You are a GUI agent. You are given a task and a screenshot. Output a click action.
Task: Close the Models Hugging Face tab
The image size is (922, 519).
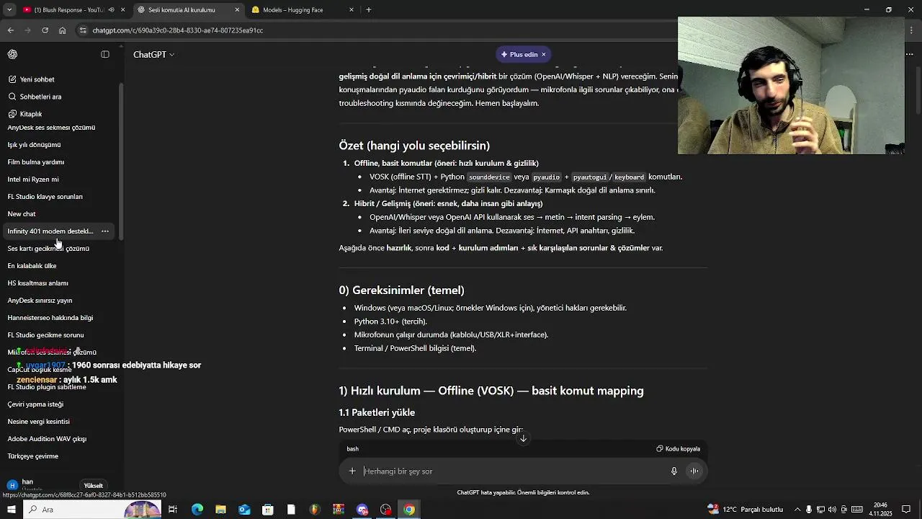point(352,10)
